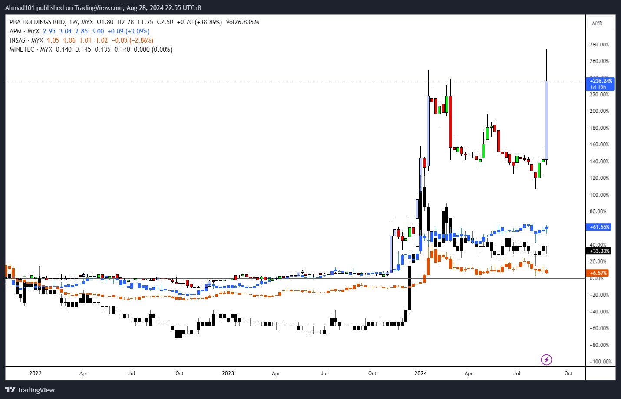Viewport: 621px width, 399px height.
Task: Click the -100.00% scale label
Action: pyautogui.click(x=601, y=362)
